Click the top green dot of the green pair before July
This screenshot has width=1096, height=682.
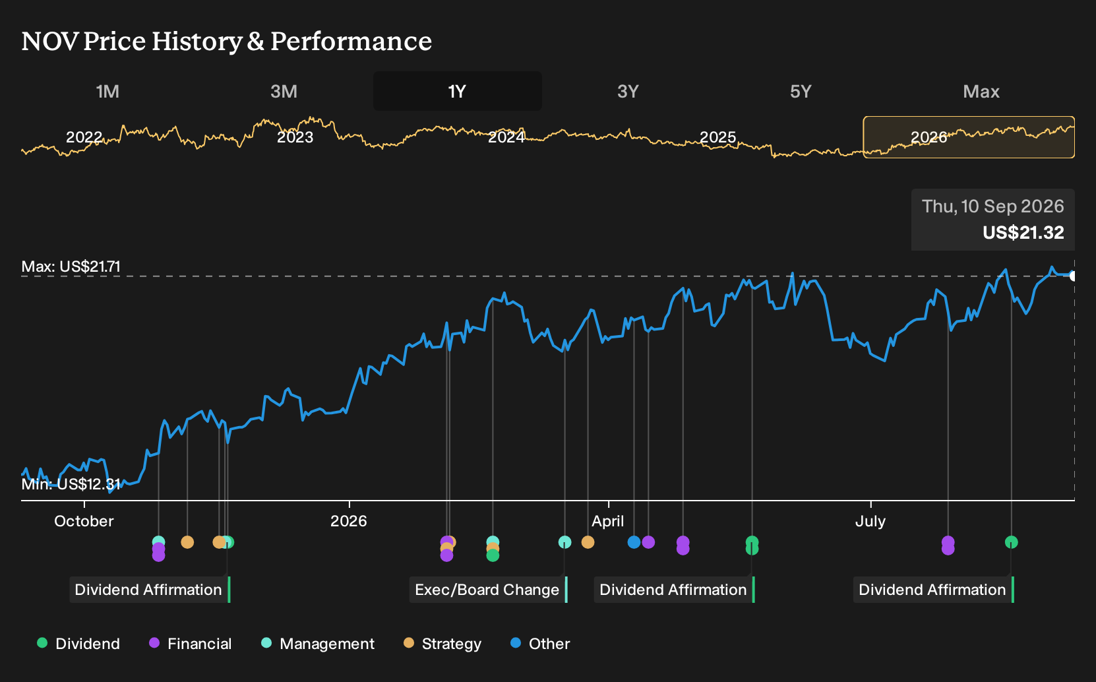pos(752,542)
